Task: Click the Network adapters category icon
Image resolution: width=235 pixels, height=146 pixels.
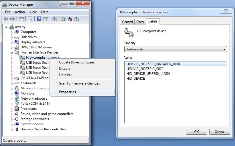Action: [17, 98]
